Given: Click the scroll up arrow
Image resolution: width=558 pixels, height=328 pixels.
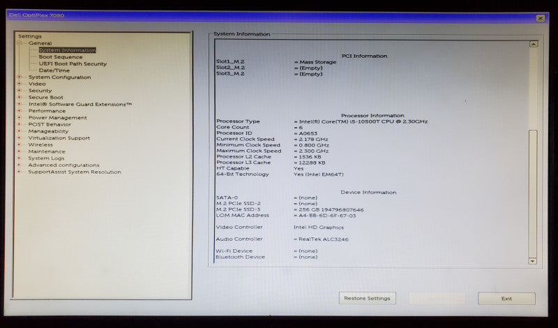Looking at the screenshot, I should (x=533, y=44).
